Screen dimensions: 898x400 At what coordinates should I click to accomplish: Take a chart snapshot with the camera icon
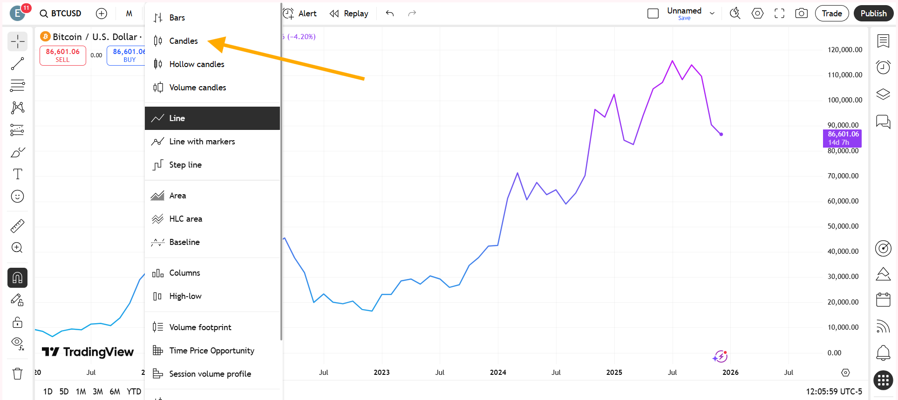coord(801,13)
